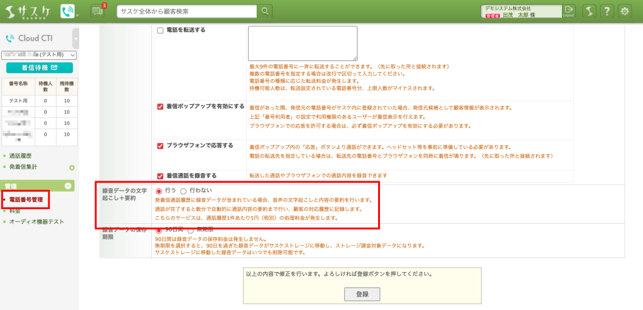Open the Saaske S icon at top right
The width and height of the screenshot is (643, 310).
click(x=589, y=11)
